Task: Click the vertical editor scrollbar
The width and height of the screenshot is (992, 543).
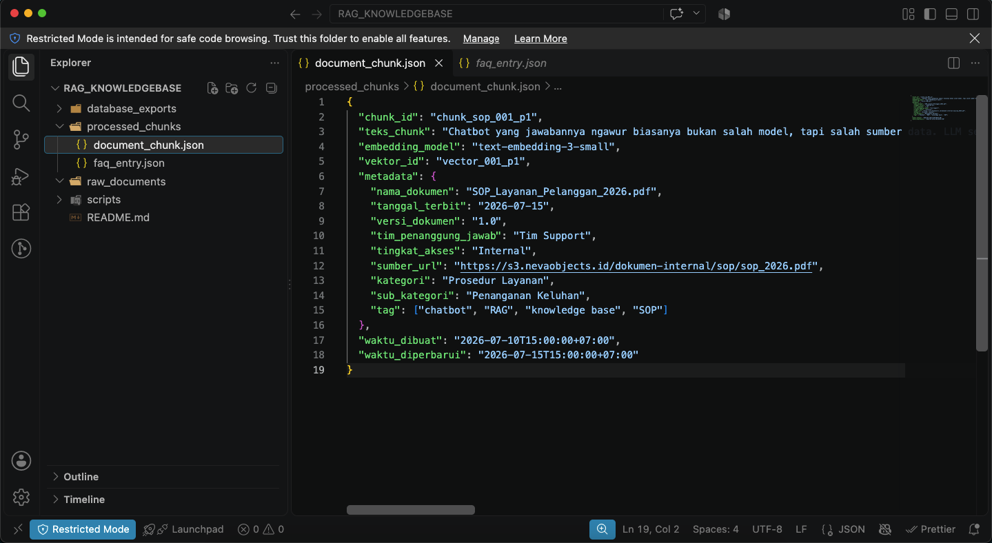Action: pos(982,223)
